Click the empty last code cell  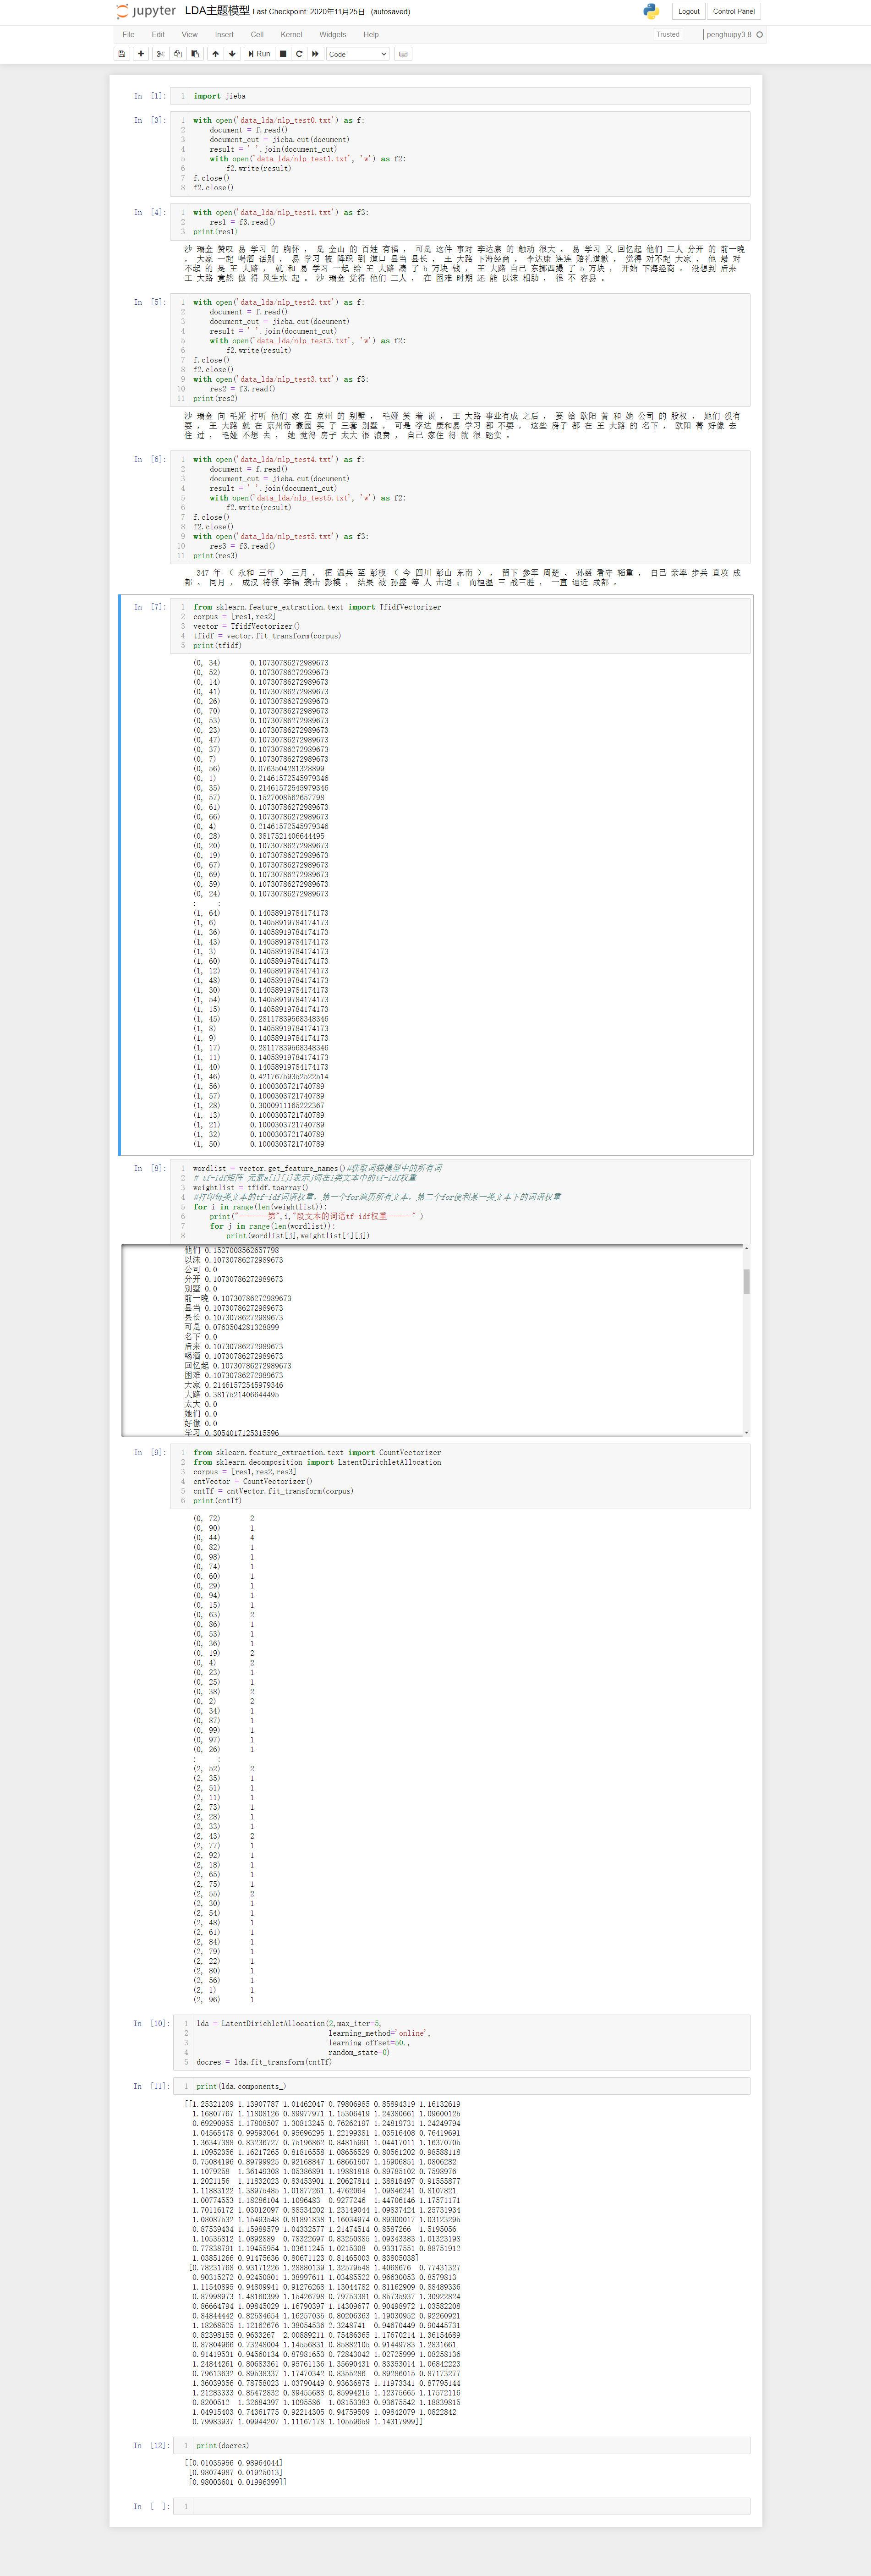coord(469,2506)
